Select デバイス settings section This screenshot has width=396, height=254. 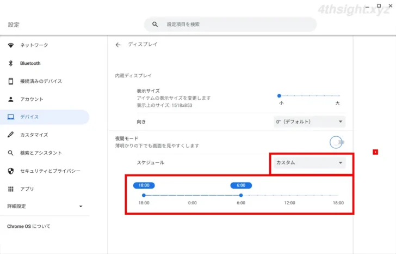pyautogui.click(x=45, y=117)
